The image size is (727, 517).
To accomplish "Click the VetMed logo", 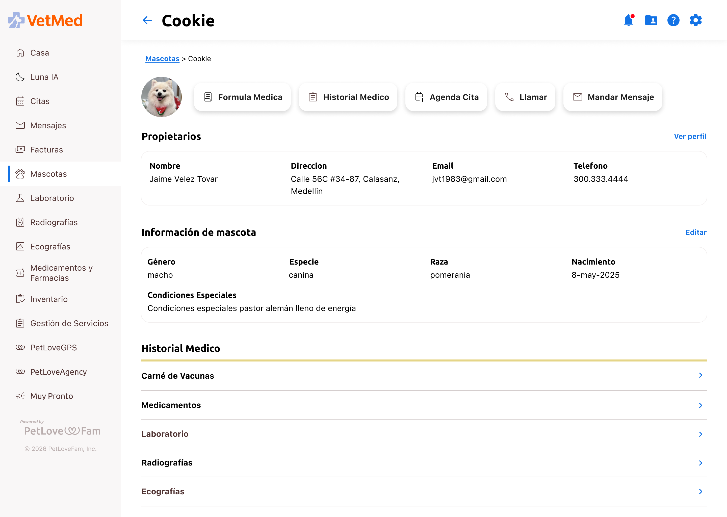I will coord(45,20).
